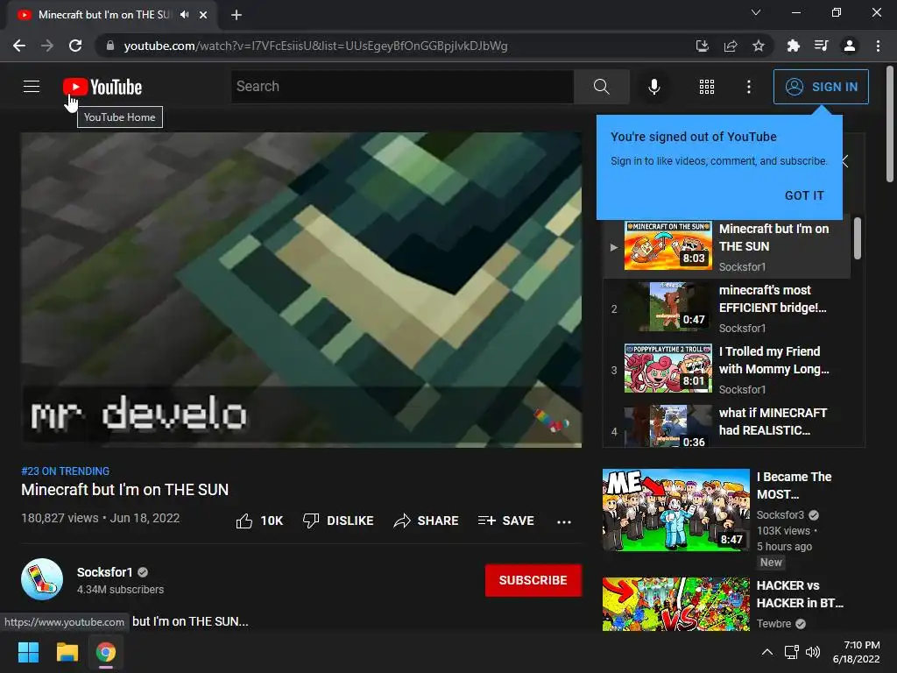Type in the YouTube Search field
Screen dimensions: 897x673
(402, 87)
